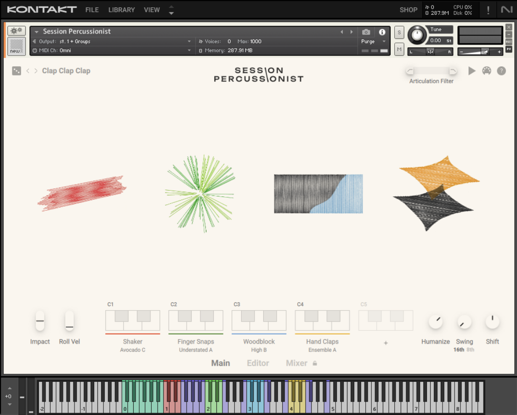The width and height of the screenshot is (517, 415).
Task: Open the MIDI Ch Omni dropdown
Action: click(110, 51)
